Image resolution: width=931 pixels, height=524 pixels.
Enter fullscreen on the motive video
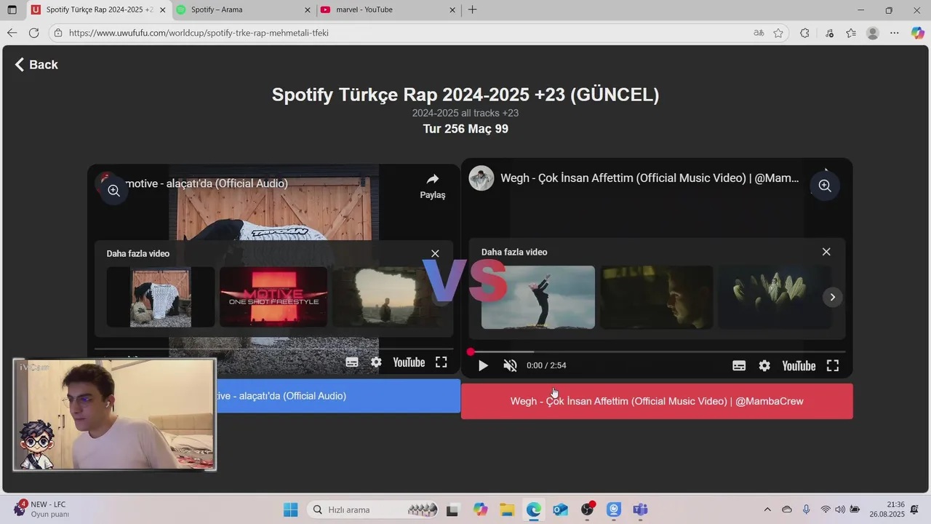tap(441, 362)
